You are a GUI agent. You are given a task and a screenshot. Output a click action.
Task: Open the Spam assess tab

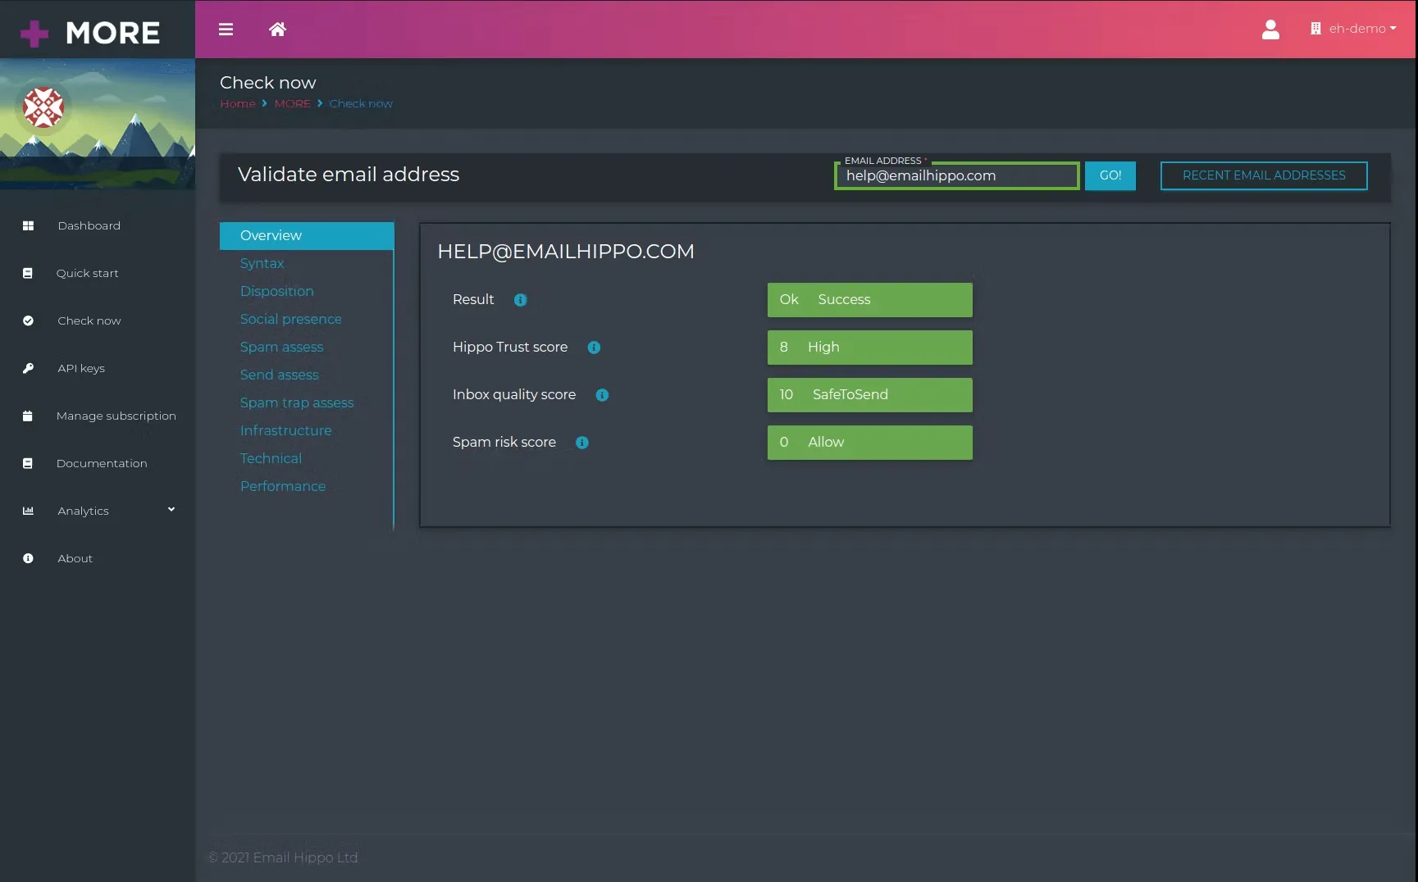click(x=281, y=347)
